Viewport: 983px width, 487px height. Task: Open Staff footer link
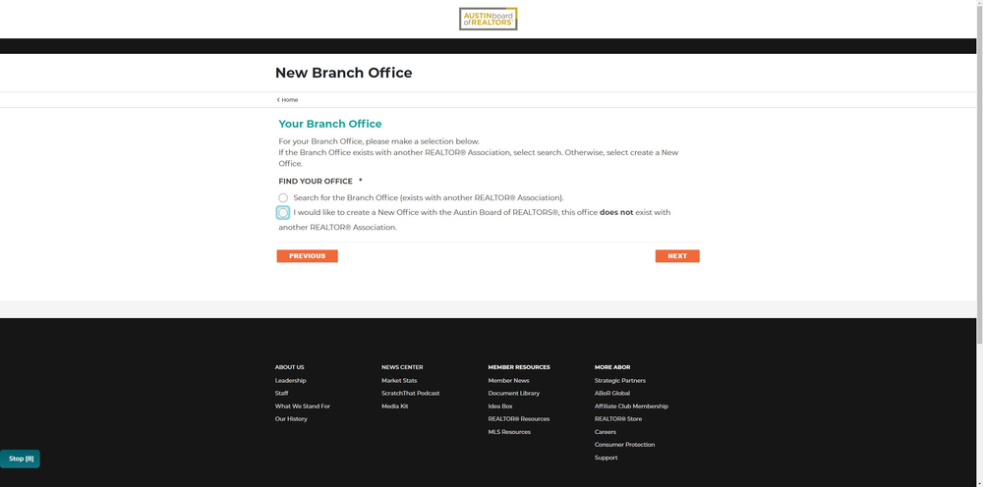281,393
